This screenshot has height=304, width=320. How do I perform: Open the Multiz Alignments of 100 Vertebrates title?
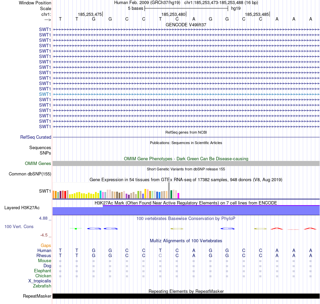click(x=186, y=241)
